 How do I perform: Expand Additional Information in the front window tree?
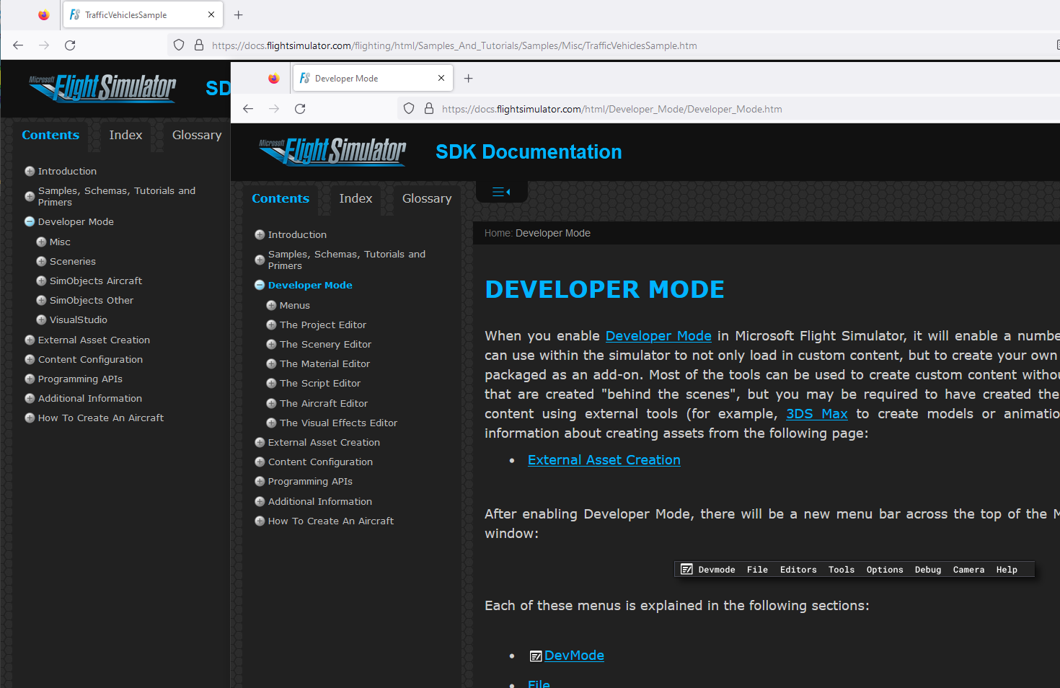pos(260,502)
